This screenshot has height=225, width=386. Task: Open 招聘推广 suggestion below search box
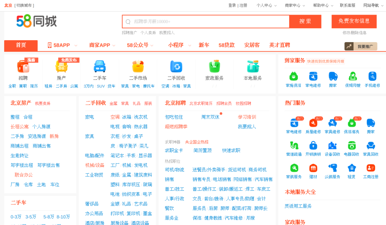tap(129, 33)
